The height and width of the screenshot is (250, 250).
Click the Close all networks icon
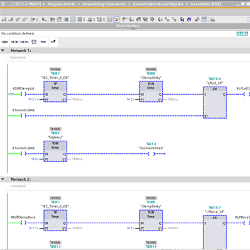[x=59, y=19]
